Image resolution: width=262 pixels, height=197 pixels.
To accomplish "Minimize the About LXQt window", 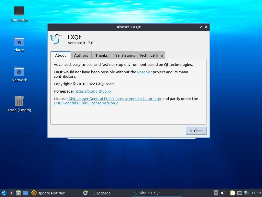I will pos(195,27).
